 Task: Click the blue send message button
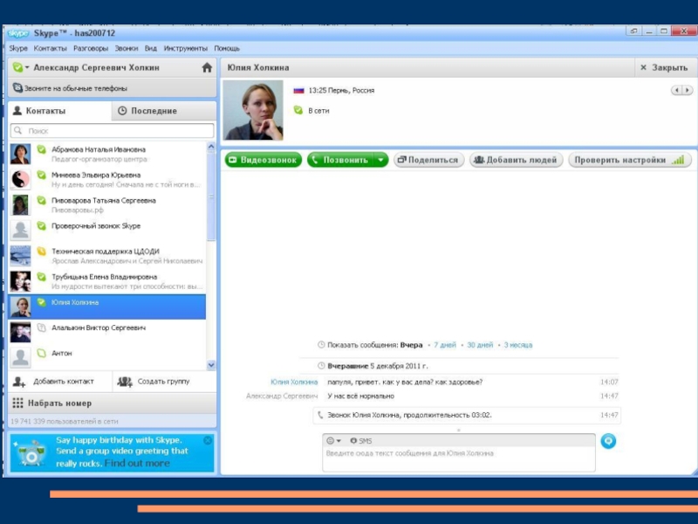[608, 441]
